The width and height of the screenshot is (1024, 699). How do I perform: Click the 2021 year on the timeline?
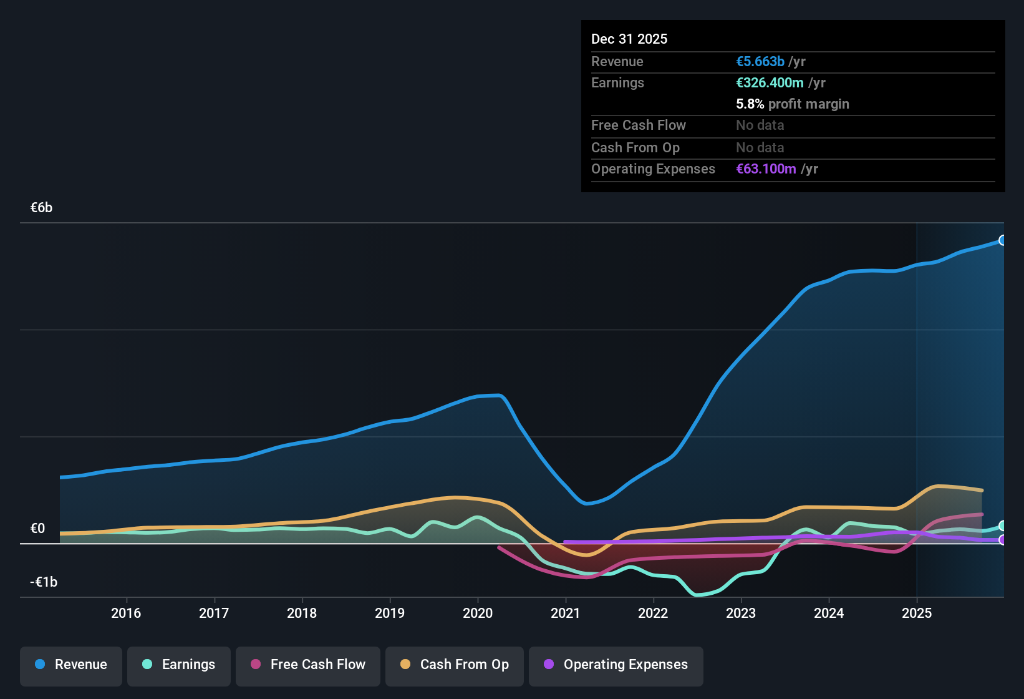566,613
